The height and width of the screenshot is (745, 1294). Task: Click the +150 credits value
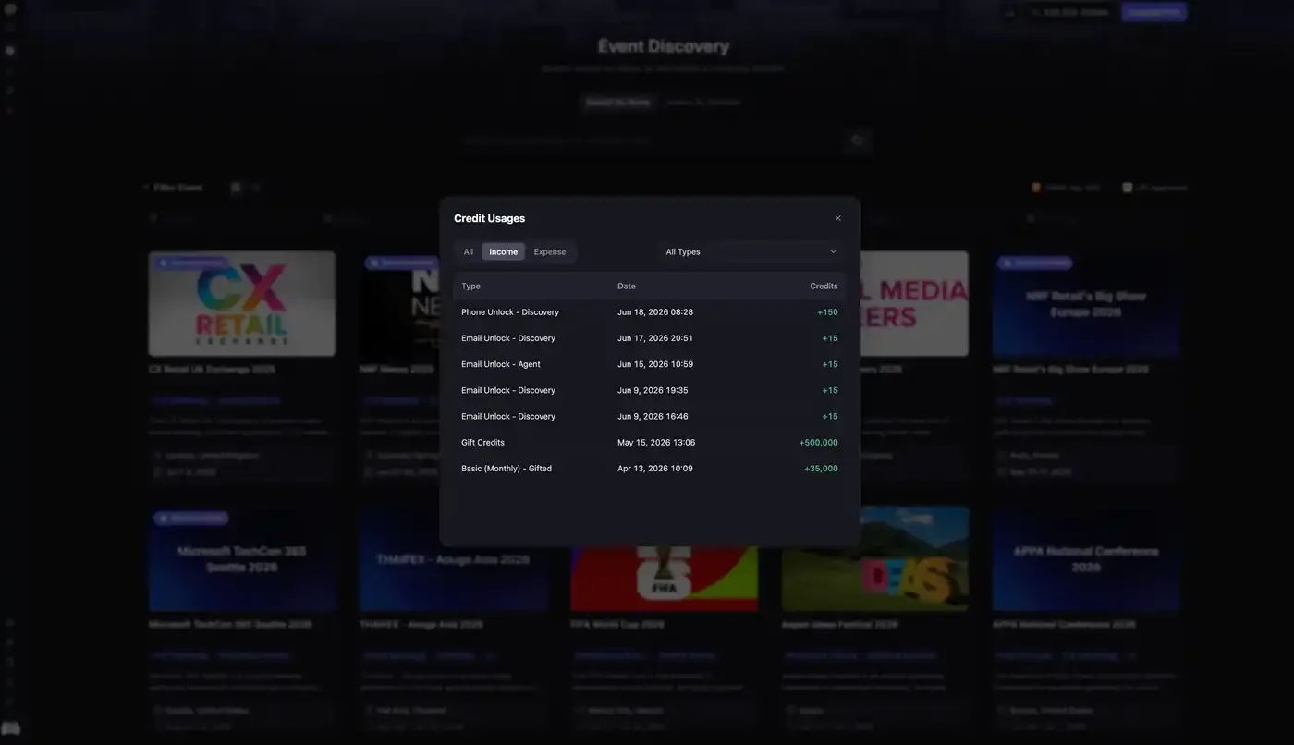(x=827, y=312)
